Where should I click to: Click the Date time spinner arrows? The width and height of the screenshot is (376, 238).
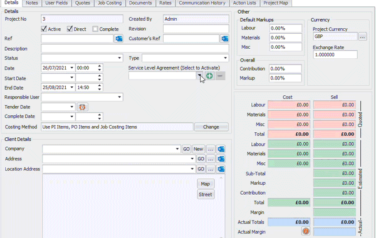100,68
